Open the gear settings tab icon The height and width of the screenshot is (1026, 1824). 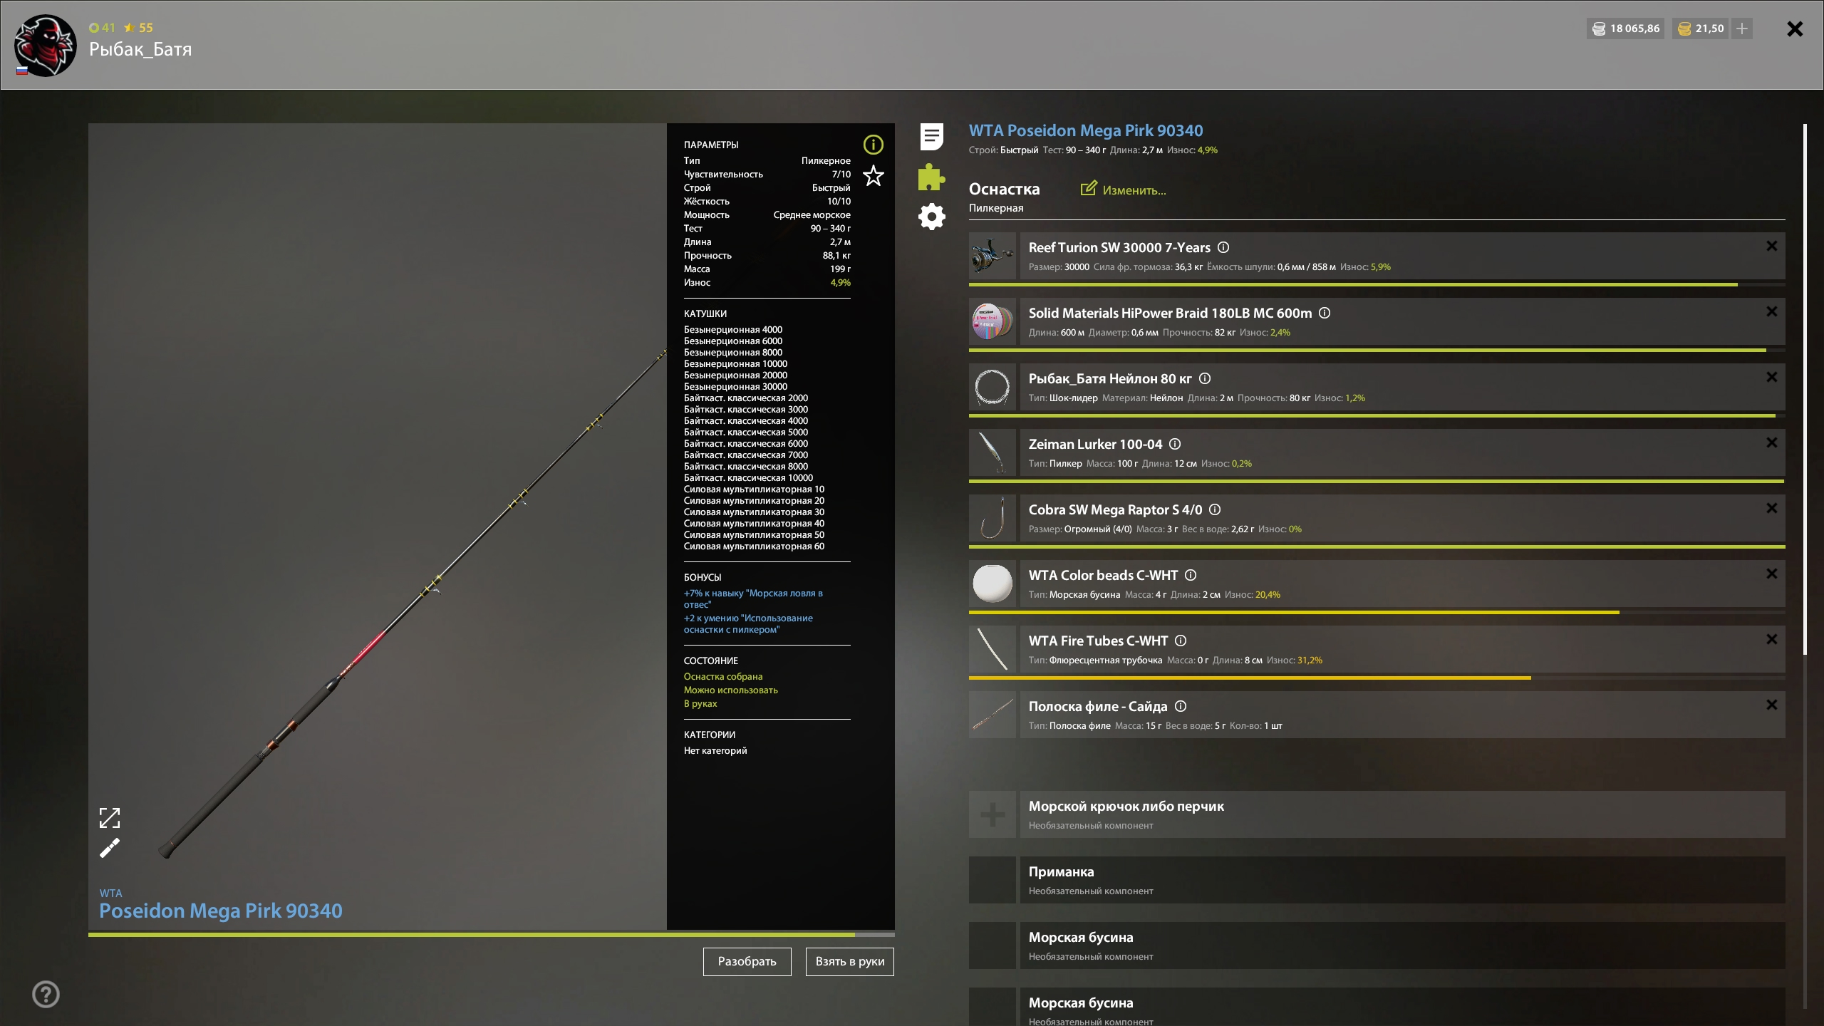931,217
